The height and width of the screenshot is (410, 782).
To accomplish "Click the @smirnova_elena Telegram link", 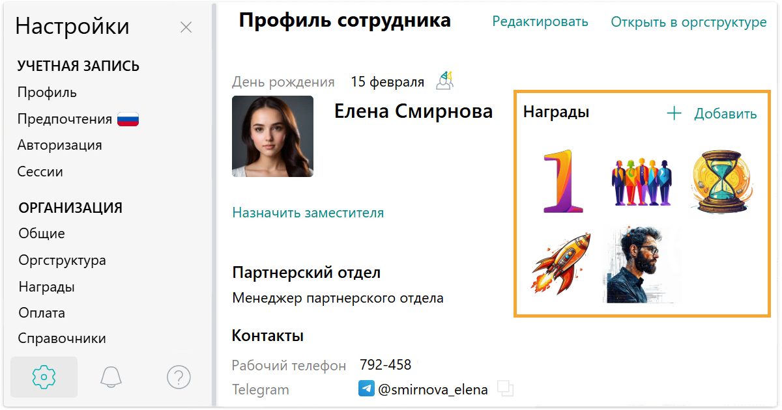I will (x=433, y=390).
